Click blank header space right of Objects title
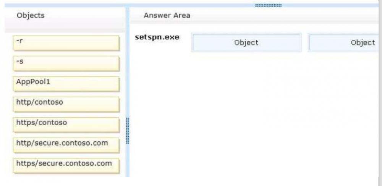The height and width of the screenshot is (186, 382). point(84,16)
